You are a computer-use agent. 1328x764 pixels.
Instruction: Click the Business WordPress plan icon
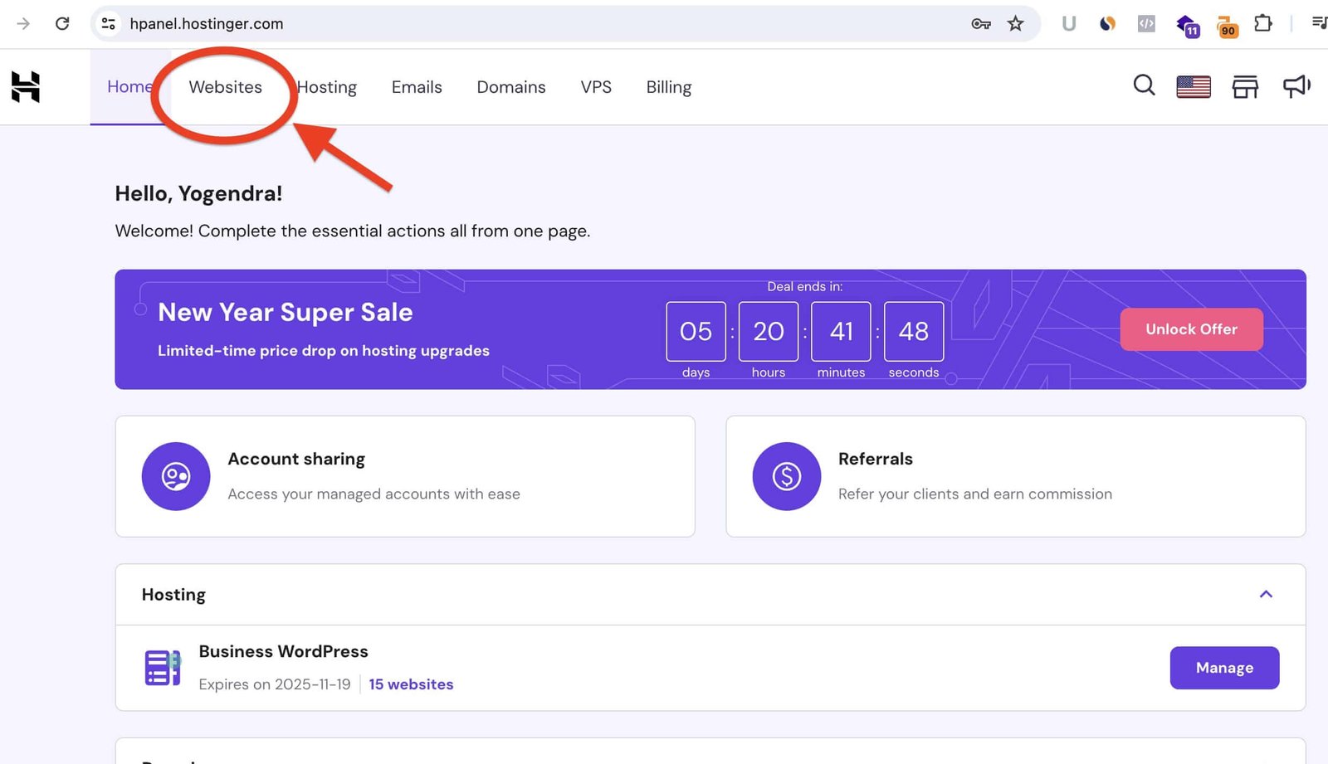click(163, 668)
